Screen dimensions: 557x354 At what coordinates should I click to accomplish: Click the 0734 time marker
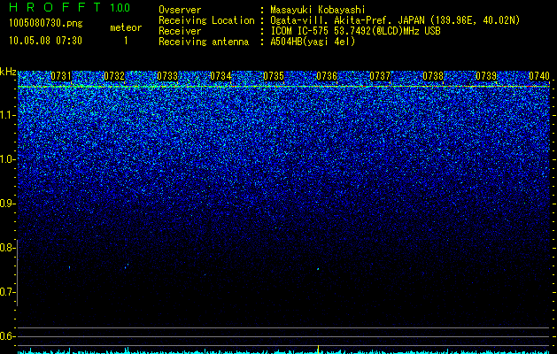coord(220,76)
